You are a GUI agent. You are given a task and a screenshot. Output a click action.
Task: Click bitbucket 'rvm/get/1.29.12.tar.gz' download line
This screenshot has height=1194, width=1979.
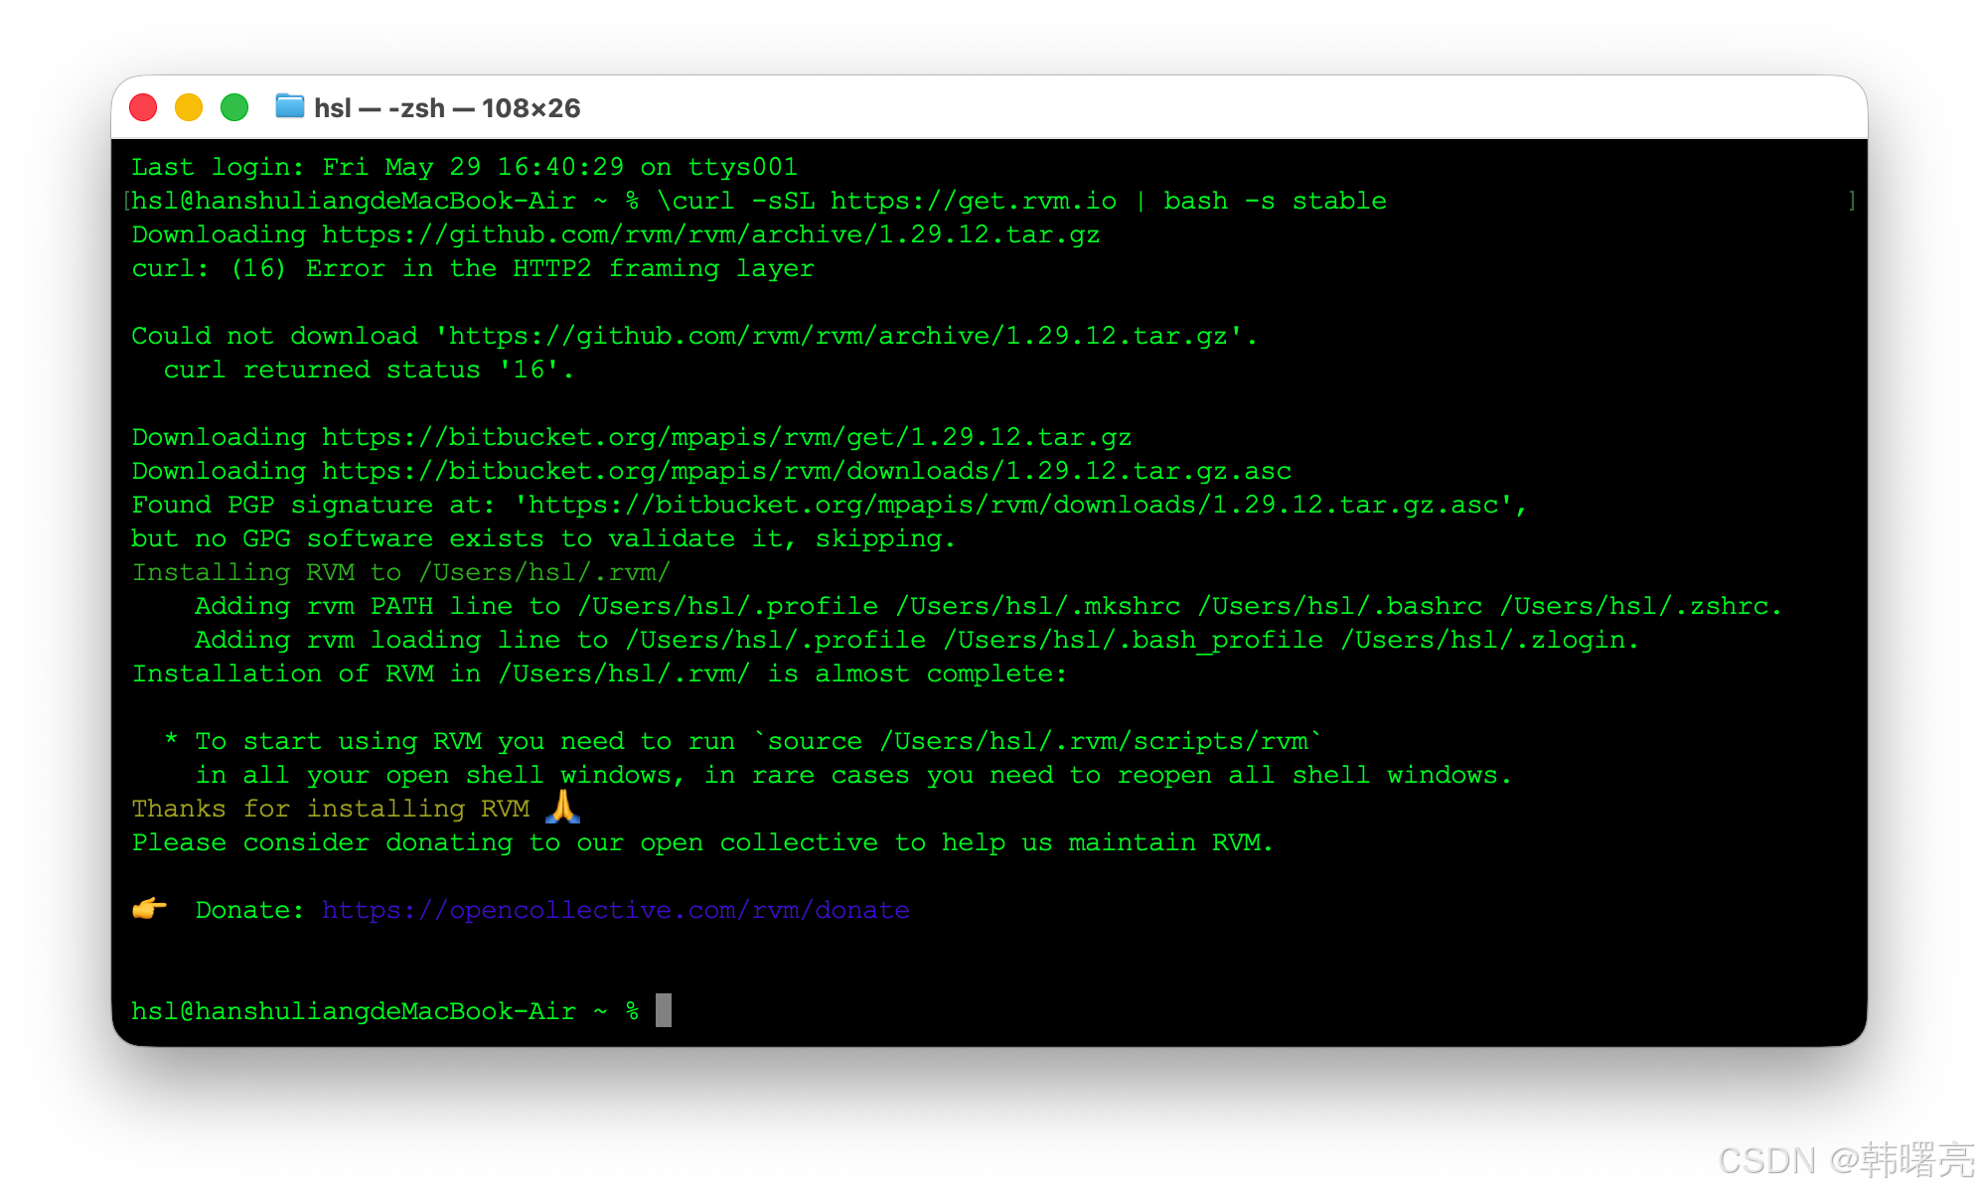[x=632, y=437]
